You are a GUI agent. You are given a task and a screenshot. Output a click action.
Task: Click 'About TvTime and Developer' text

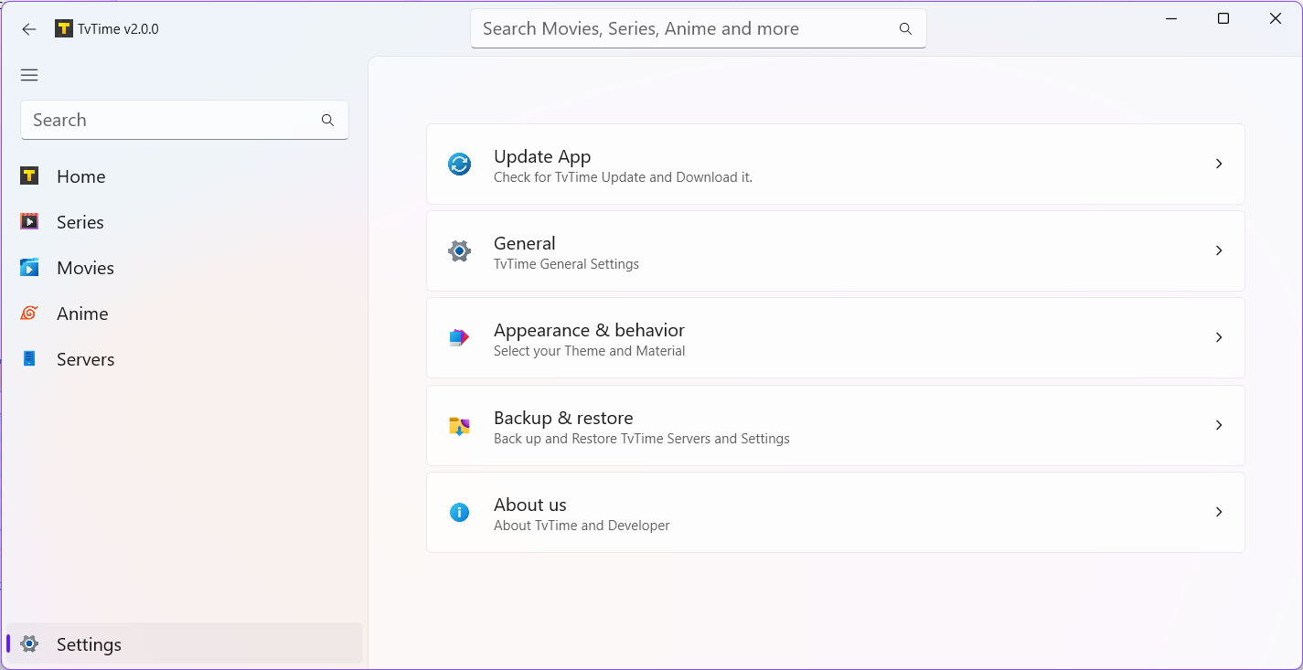[x=582, y=526]
